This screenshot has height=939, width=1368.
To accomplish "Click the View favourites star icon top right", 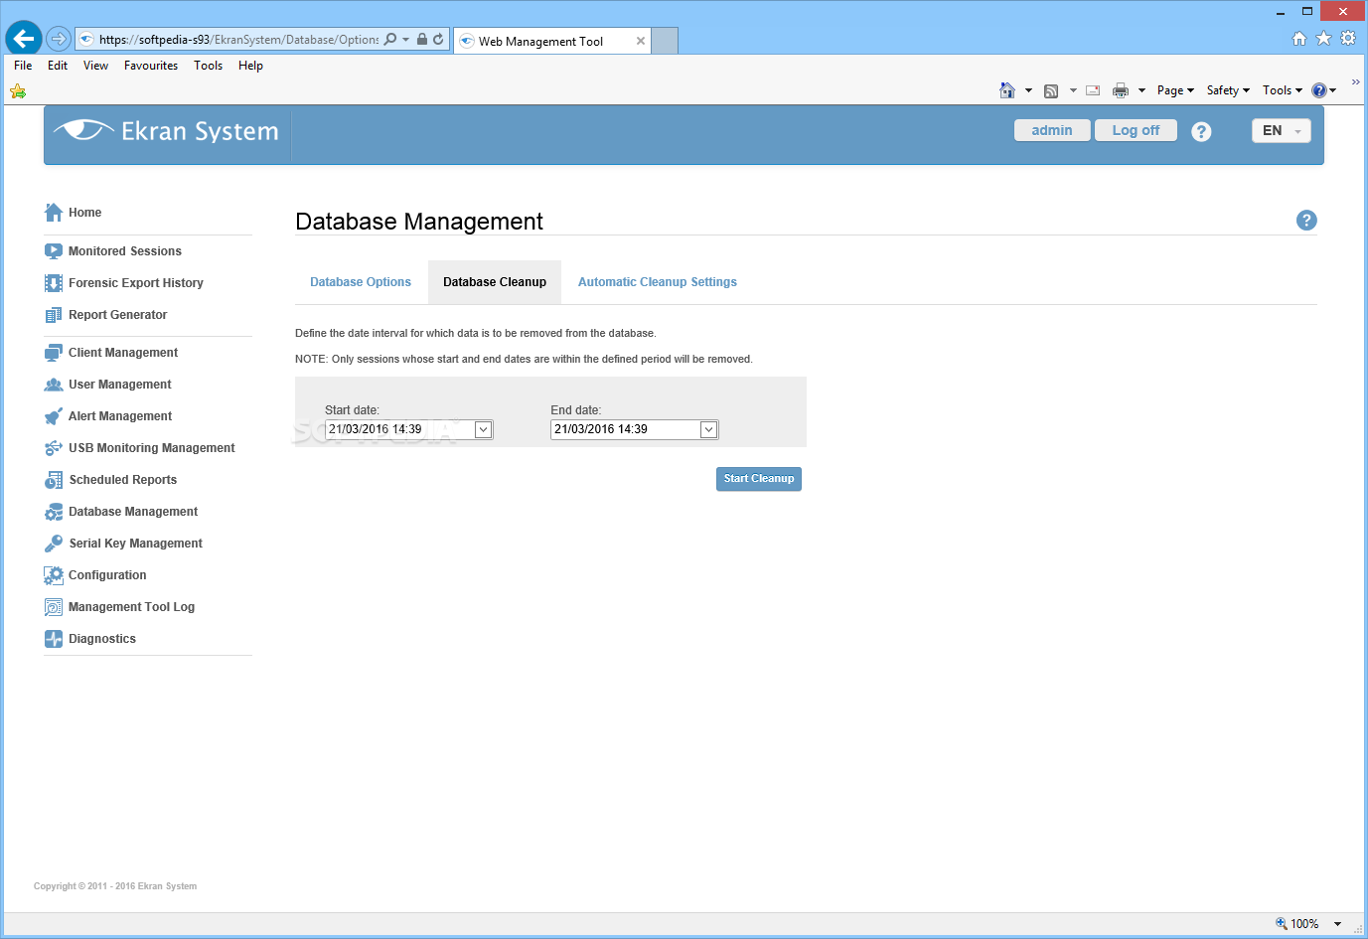I will click(1323, 38).
